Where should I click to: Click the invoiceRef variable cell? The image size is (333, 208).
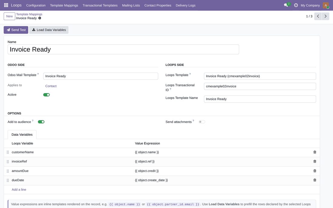tap(71, 161)
